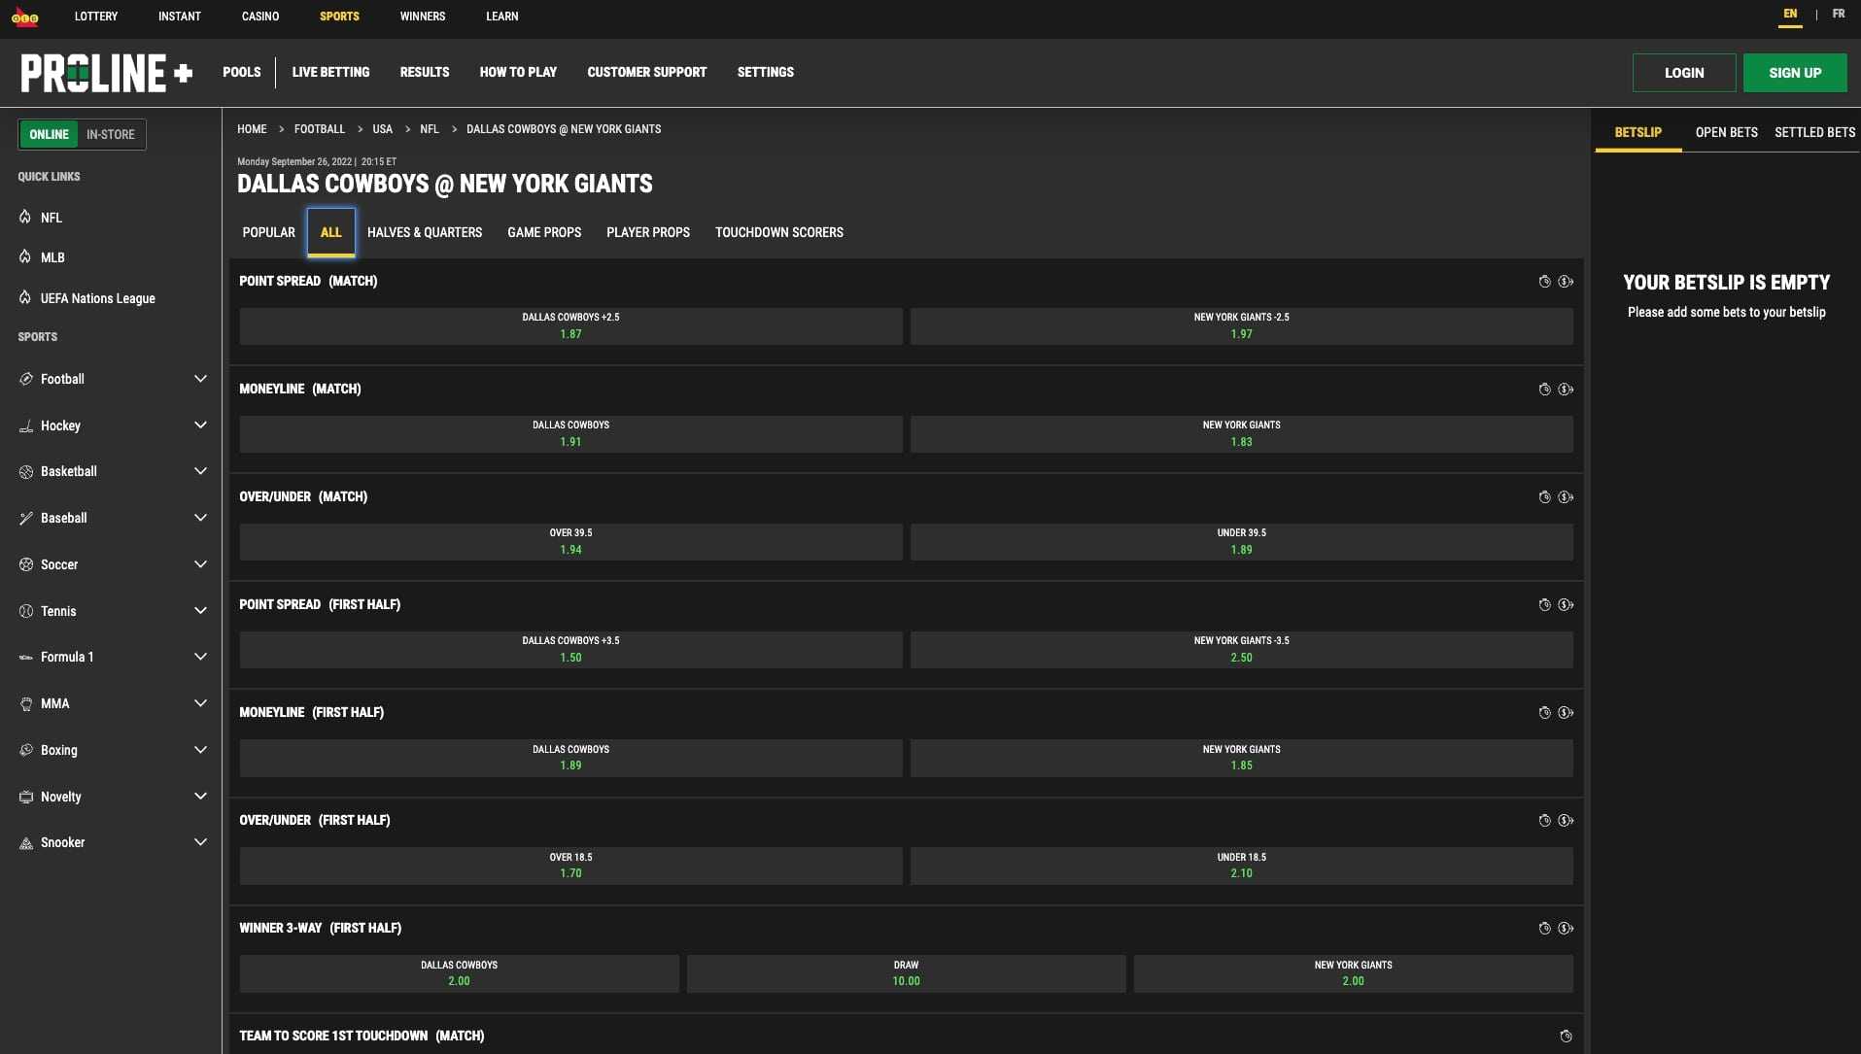Select Under 18.5 first half at 2.10
1861x1054 pixels.
1242,866
